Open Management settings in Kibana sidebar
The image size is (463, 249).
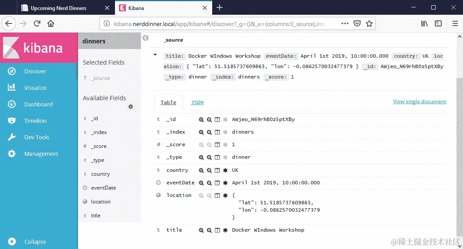(41, 154)
